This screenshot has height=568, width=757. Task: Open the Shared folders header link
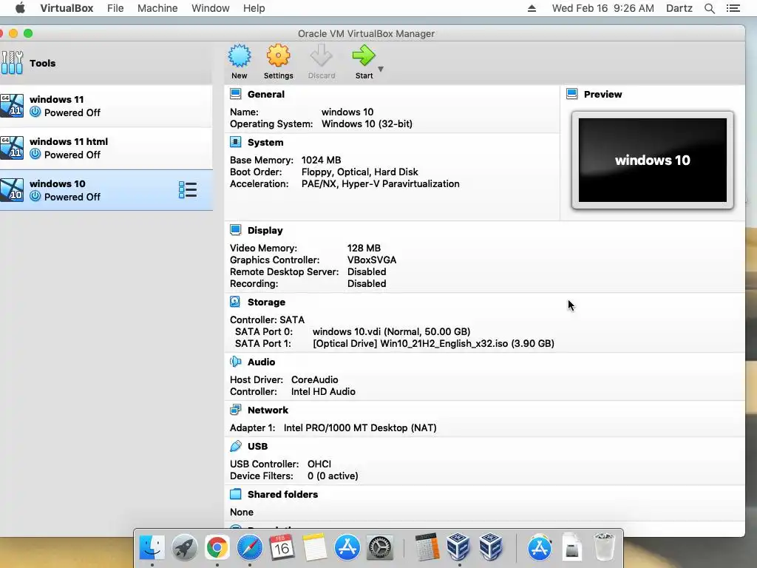283,494
